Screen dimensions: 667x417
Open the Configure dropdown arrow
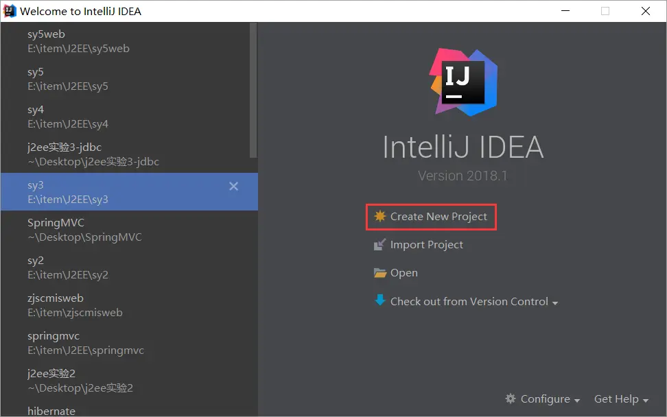click(577, 401)
